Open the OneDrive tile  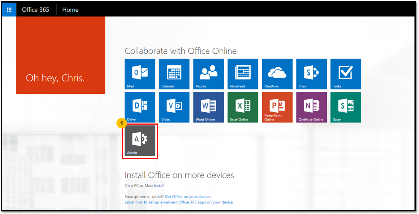tap(277, 74)
